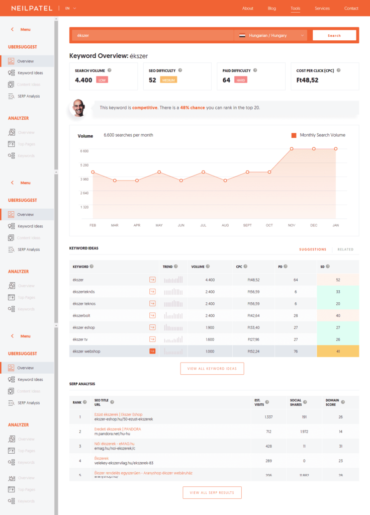The height and width of the screenshot is (515, 370).
Task: Open help icon beside Domain Score header
Action: point(343,402)
